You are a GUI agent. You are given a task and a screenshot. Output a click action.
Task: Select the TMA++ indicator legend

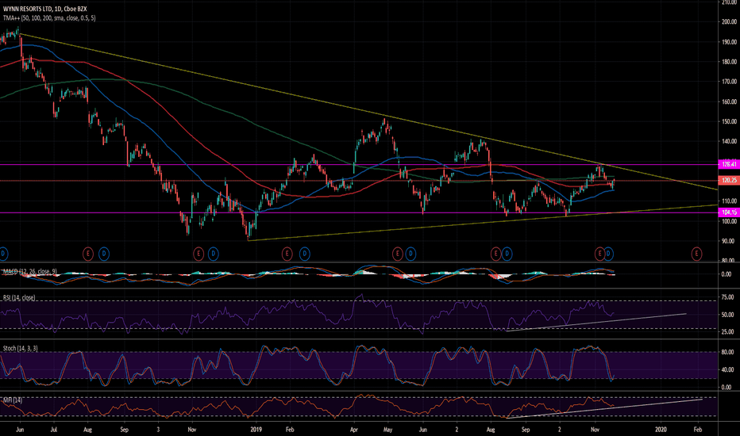point(49,18)
